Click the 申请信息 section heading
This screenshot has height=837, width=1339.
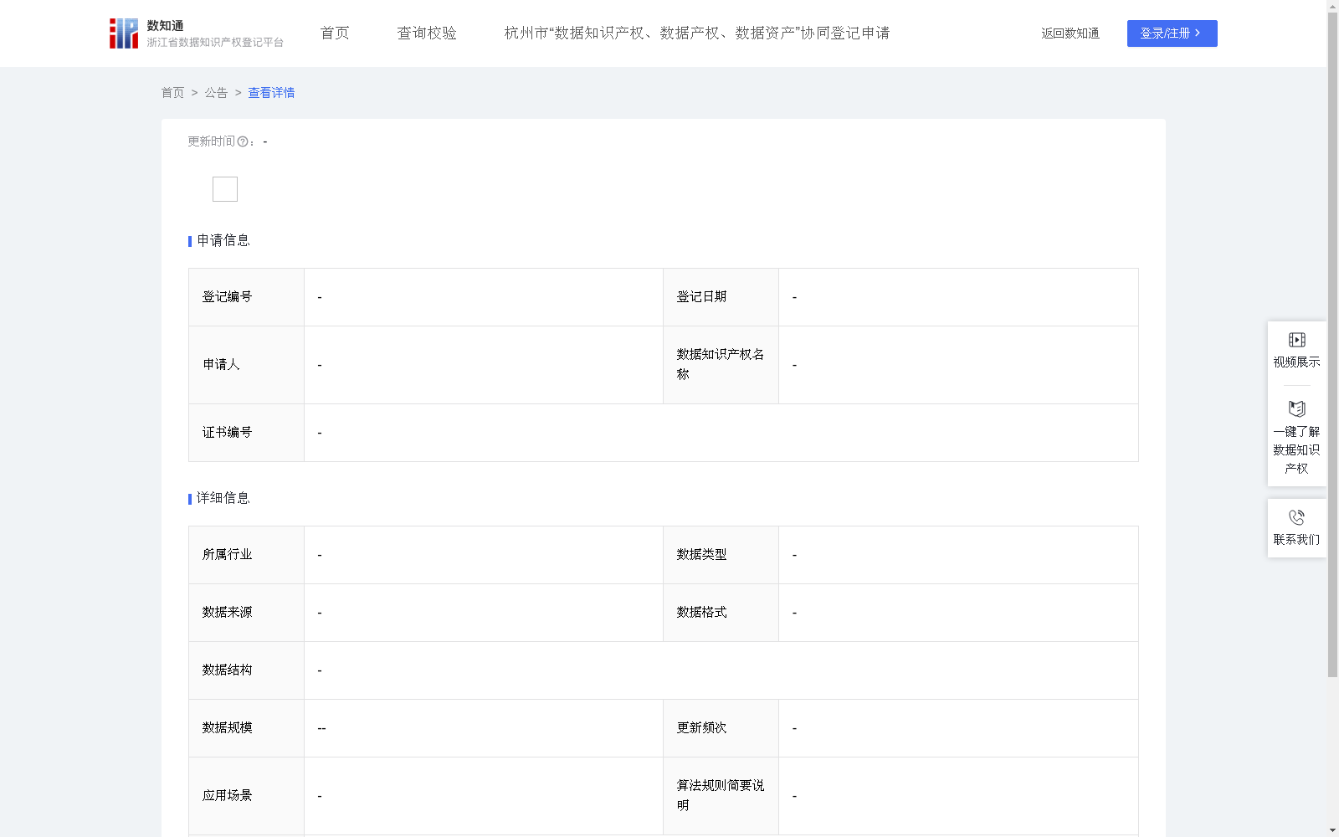click(x=223, y=240)
